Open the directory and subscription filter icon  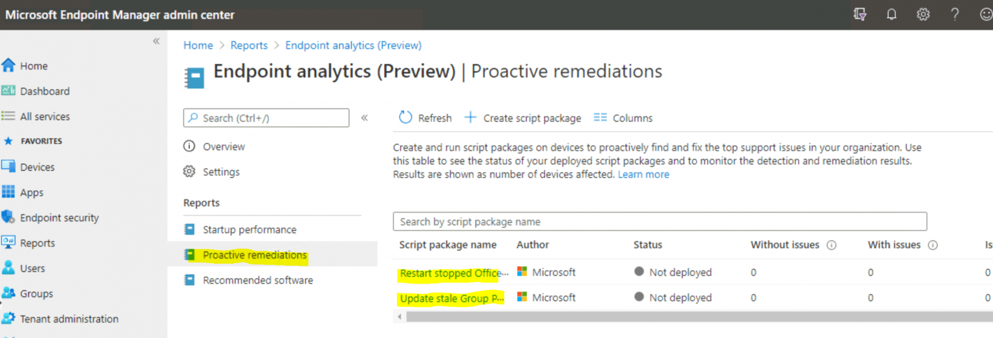click(x=860, y=14)
